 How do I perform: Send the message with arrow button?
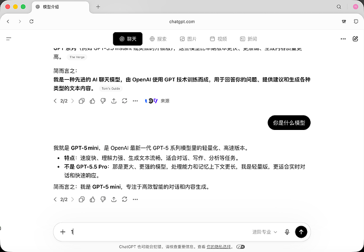[301, 232]
